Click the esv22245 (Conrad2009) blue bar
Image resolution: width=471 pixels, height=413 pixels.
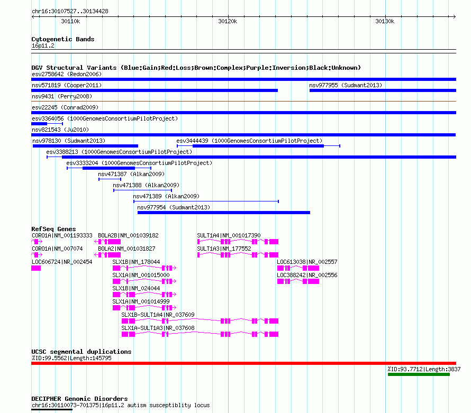coord(243,113)
